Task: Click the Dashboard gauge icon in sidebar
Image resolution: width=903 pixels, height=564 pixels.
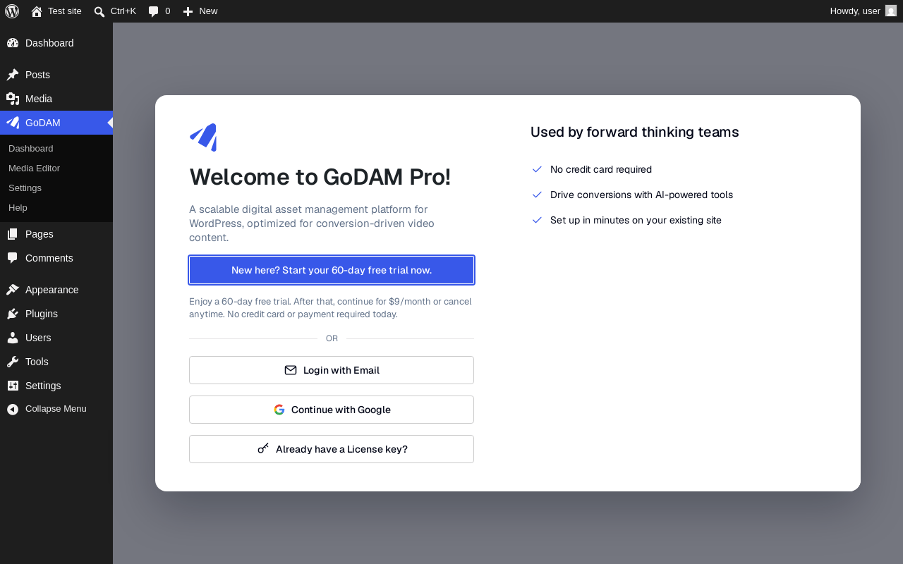Action: click(x=13, y=43)
